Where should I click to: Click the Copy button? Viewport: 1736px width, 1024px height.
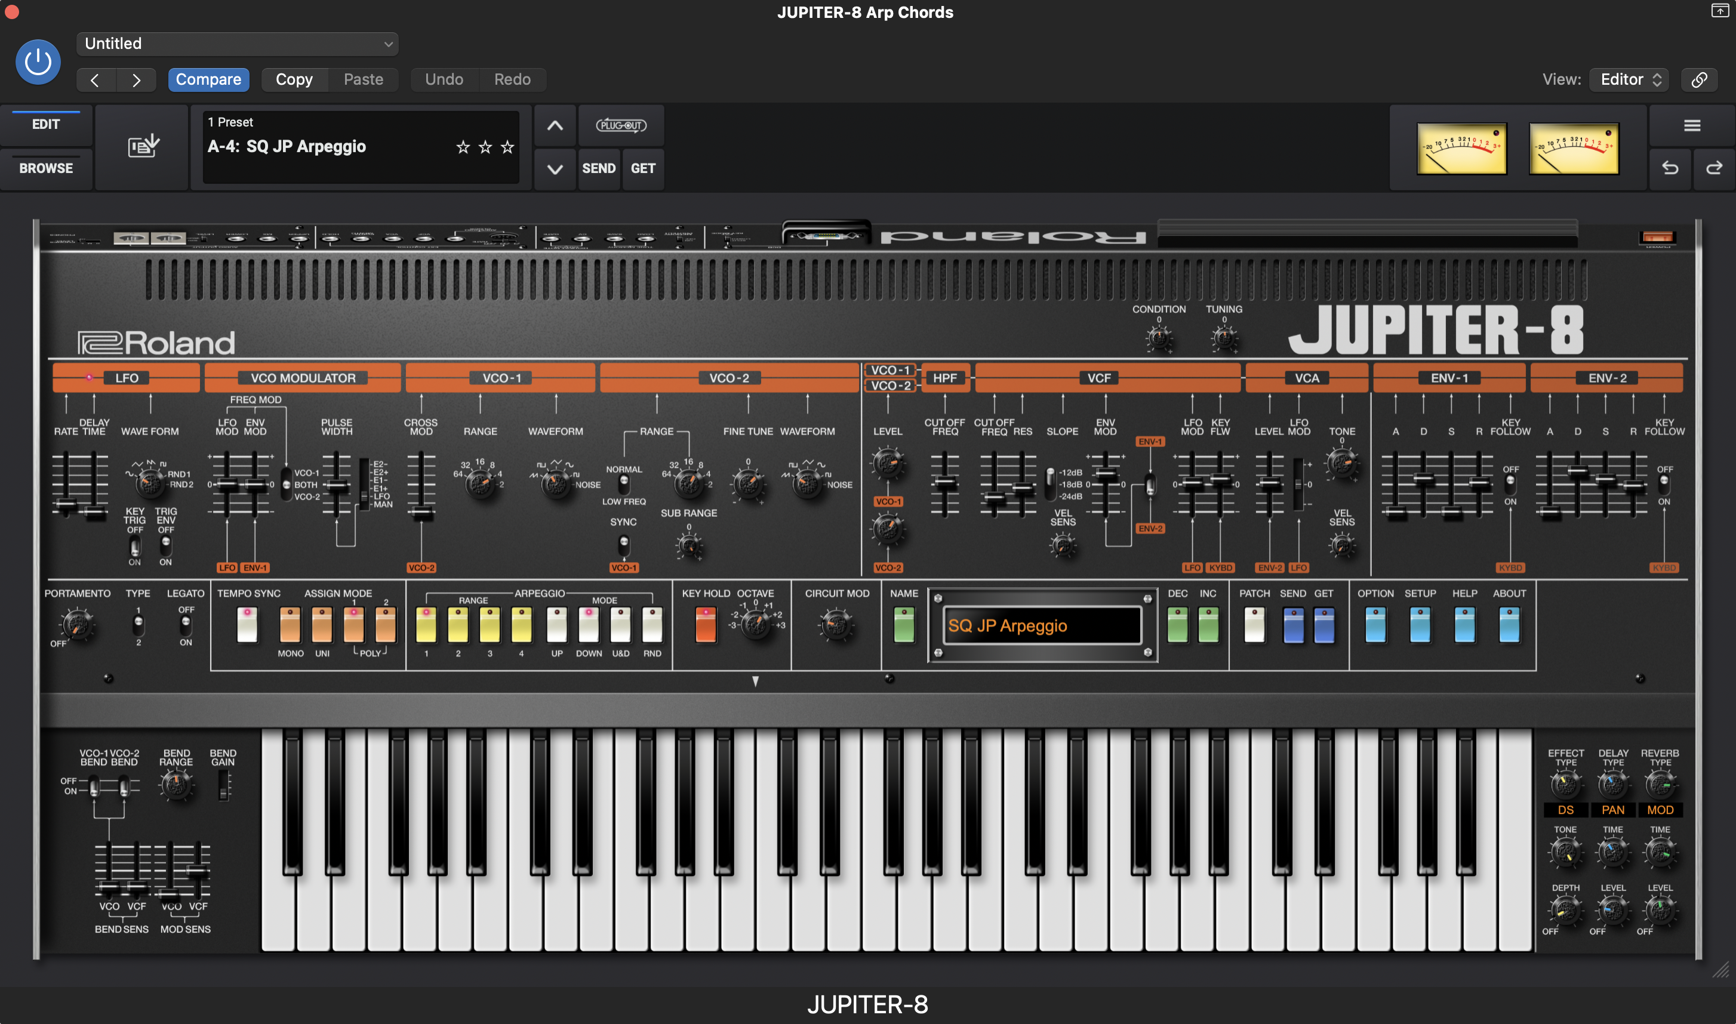294,79
